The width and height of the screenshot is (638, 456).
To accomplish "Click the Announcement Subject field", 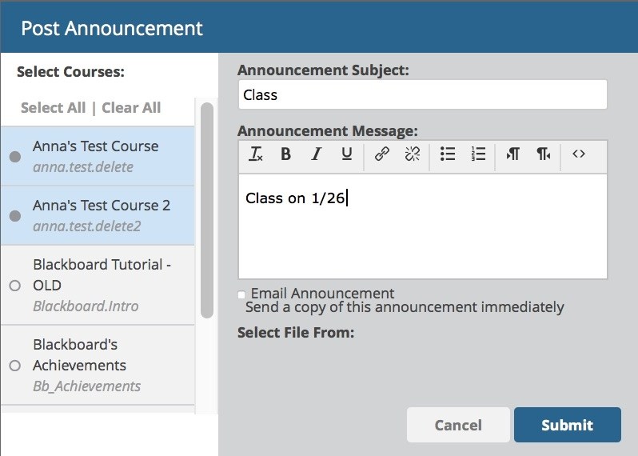I will [x=422, y=94].
